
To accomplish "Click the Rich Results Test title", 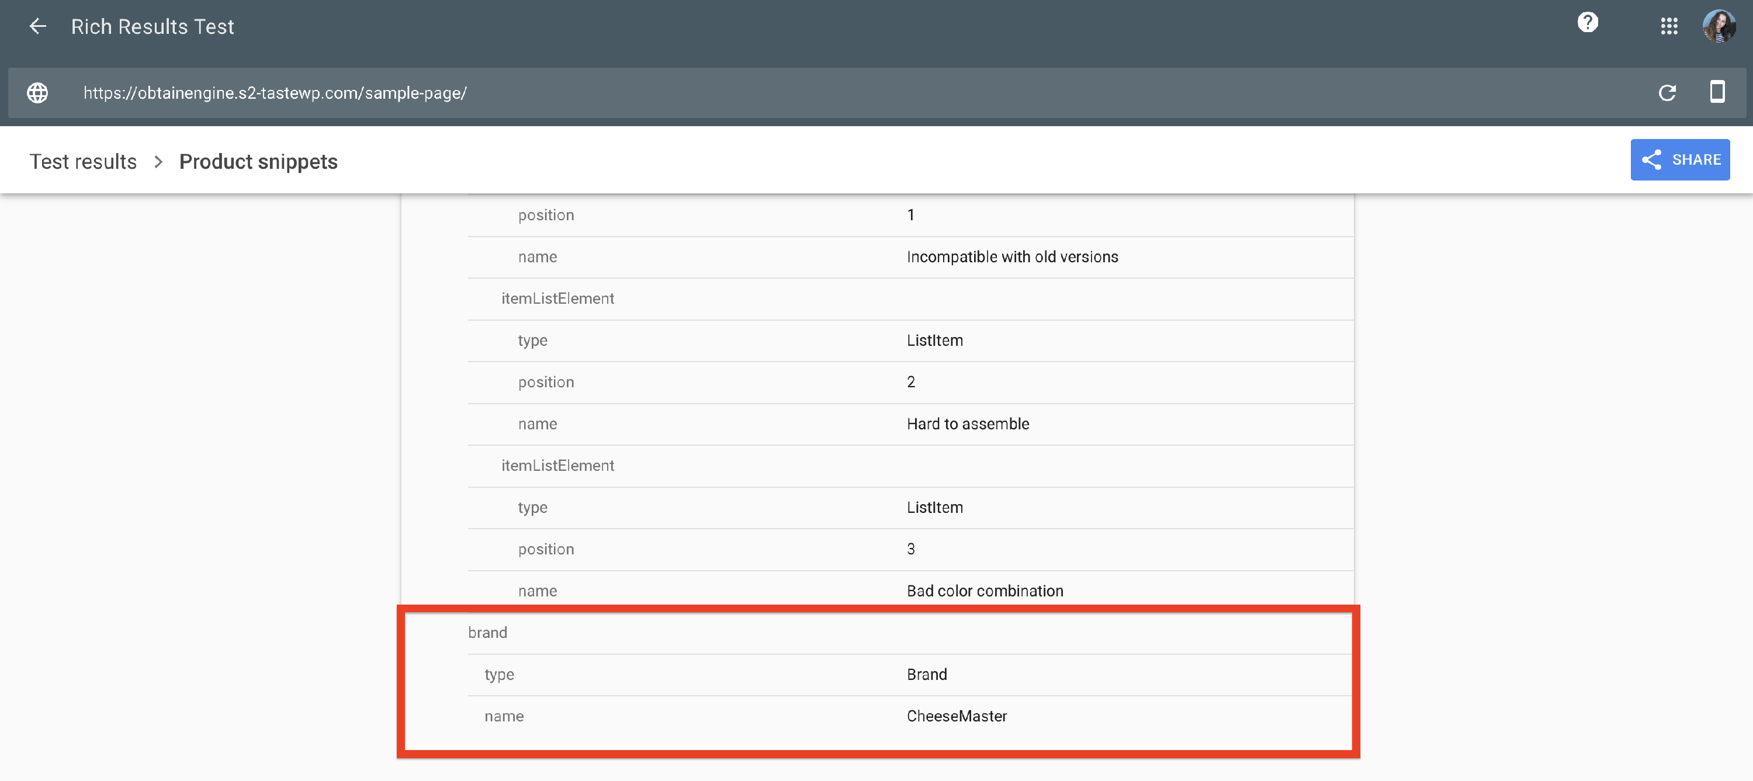I will (153, 26).
